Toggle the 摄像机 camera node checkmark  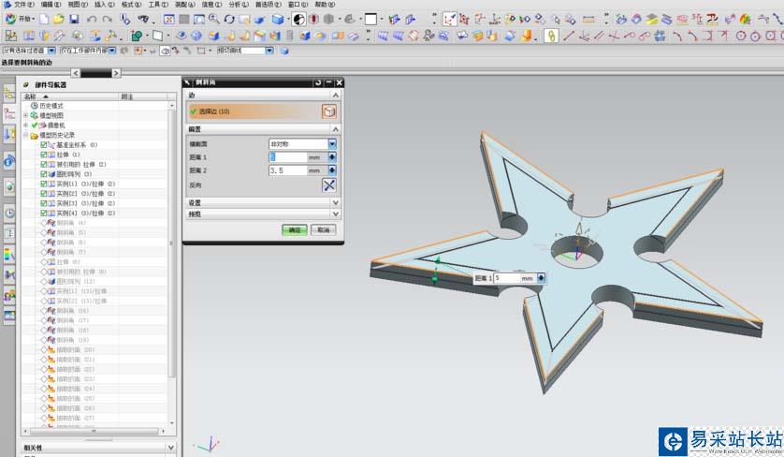pos(35,125)
